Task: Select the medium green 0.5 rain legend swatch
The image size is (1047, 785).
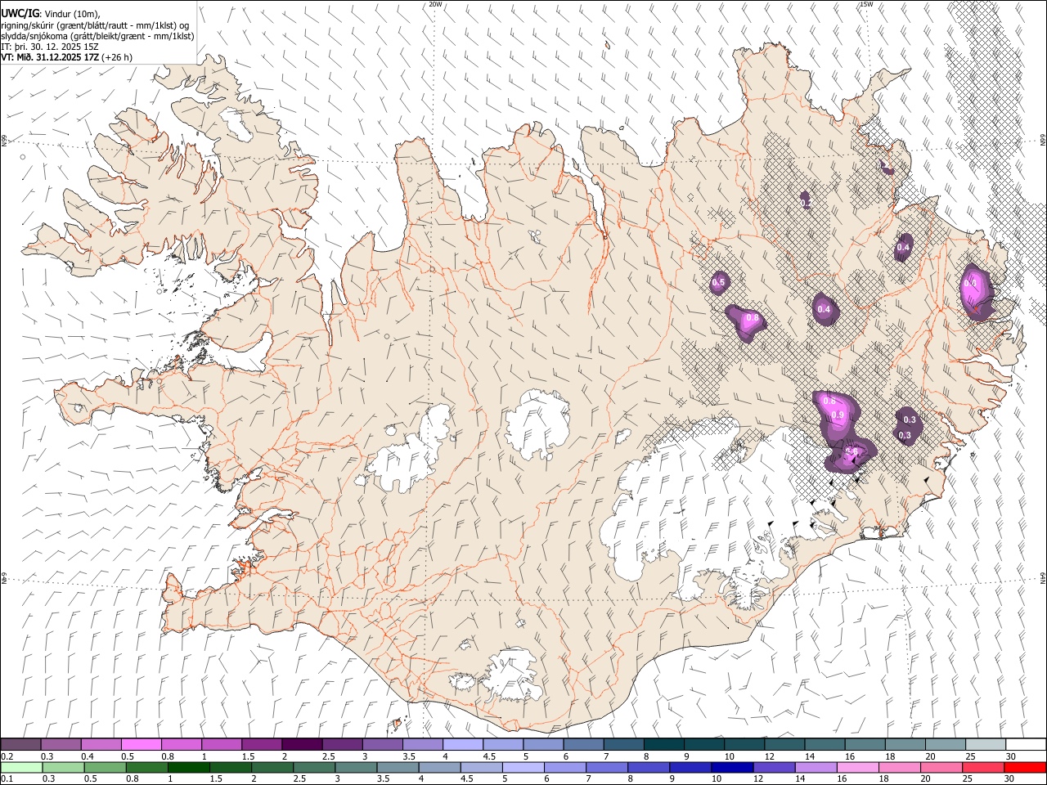Action: coord(105,768)
